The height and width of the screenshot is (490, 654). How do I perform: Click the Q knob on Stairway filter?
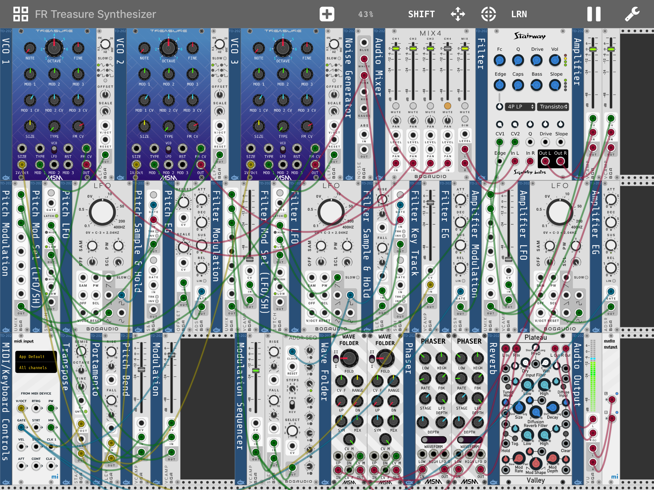518,60
